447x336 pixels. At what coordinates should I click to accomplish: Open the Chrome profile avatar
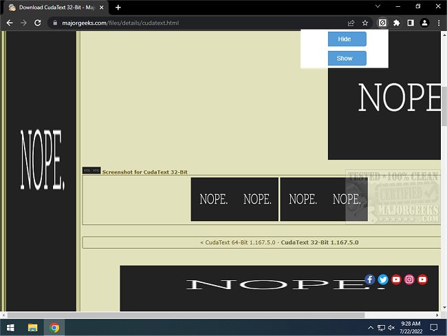point(424,23)
